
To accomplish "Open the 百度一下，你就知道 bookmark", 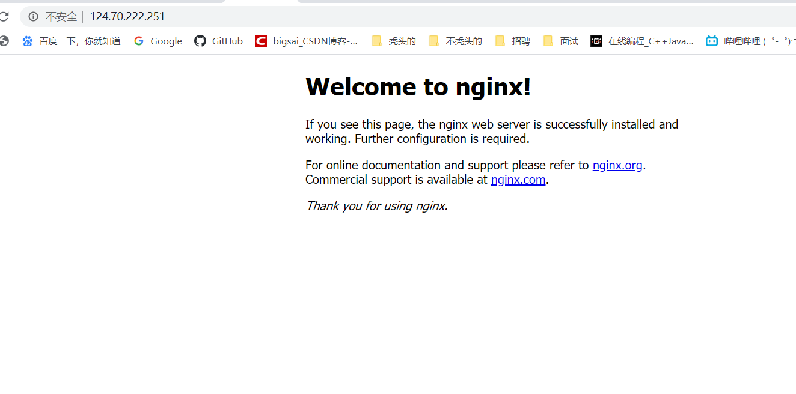I will tap(72, 41).
